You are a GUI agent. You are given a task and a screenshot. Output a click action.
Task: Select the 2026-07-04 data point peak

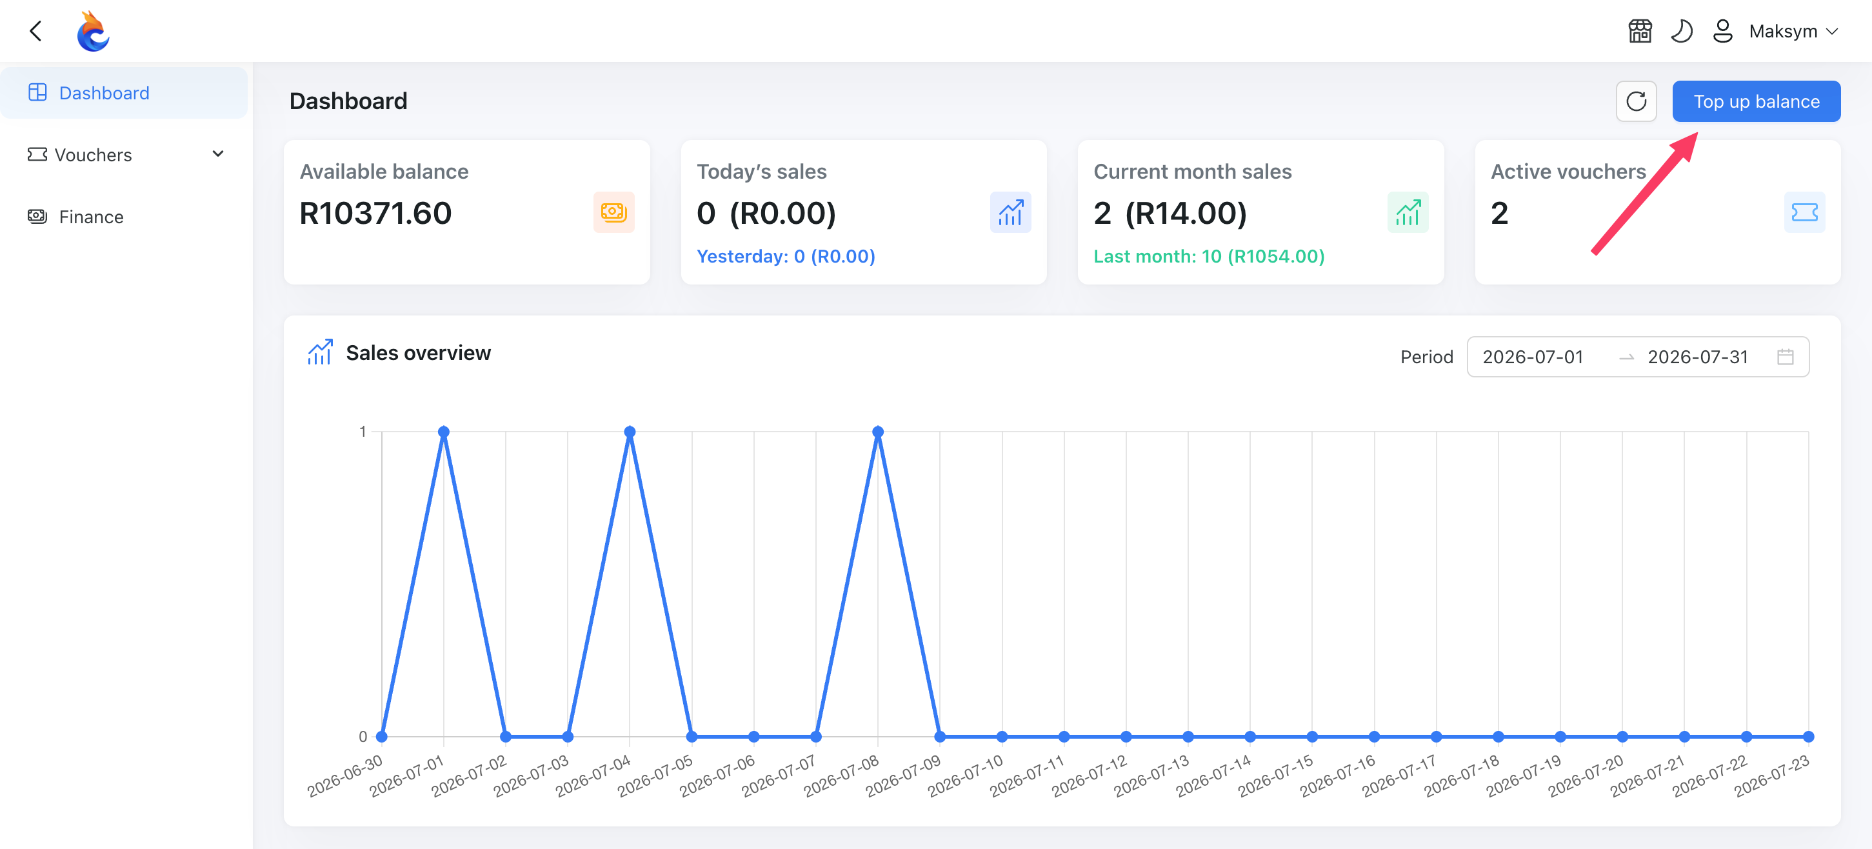coord(630,432)
